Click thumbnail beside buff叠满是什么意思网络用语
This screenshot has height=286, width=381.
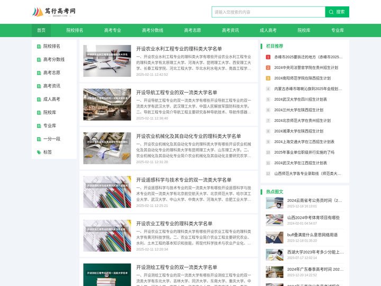[275, 238]
